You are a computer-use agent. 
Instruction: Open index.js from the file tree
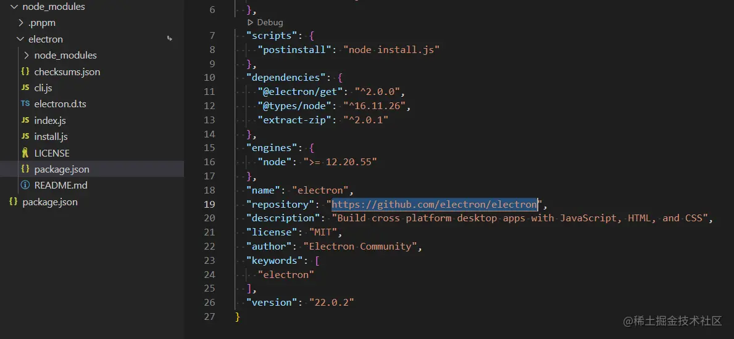50,121
